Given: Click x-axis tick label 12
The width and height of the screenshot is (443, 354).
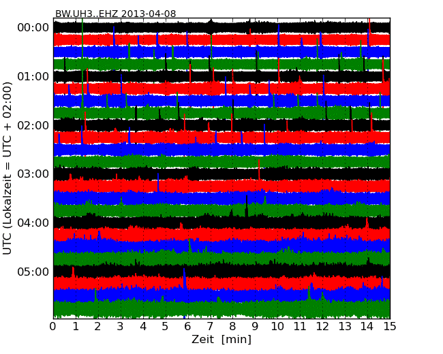Looking at the screenshot, I should tap(322, 326).
